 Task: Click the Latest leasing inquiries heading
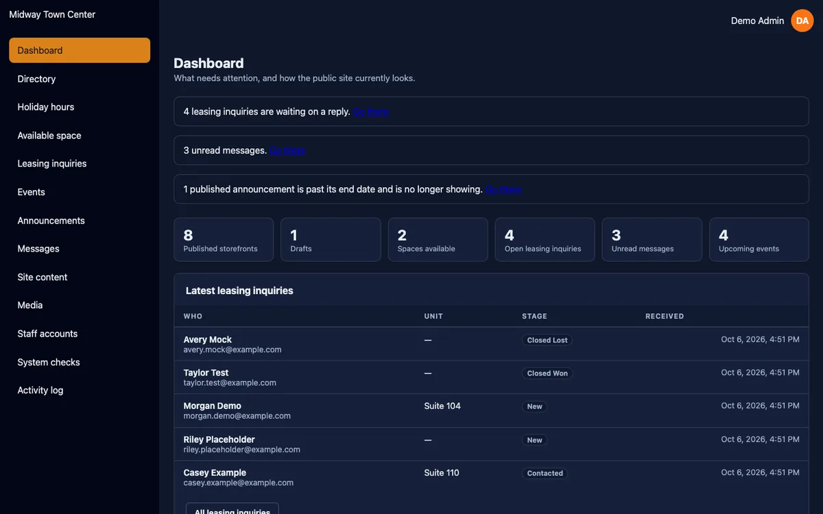click(239, 291)
